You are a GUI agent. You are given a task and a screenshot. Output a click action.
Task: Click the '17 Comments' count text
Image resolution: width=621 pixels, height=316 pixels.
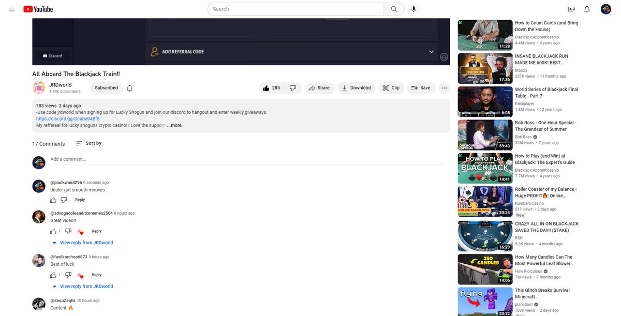pos(49,144)
